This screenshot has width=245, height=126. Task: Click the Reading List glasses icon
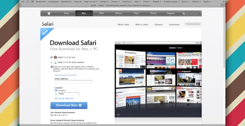pyautogui.click(x=22, y=2)
